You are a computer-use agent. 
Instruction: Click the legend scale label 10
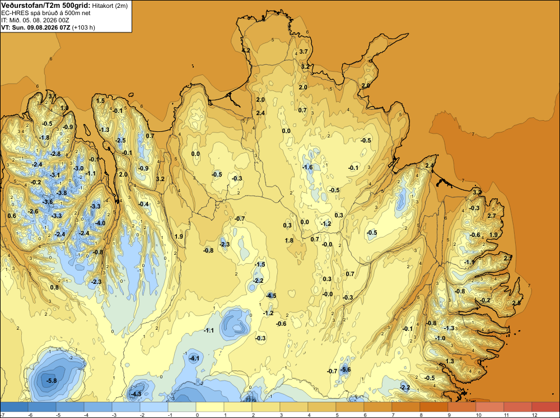478,415
